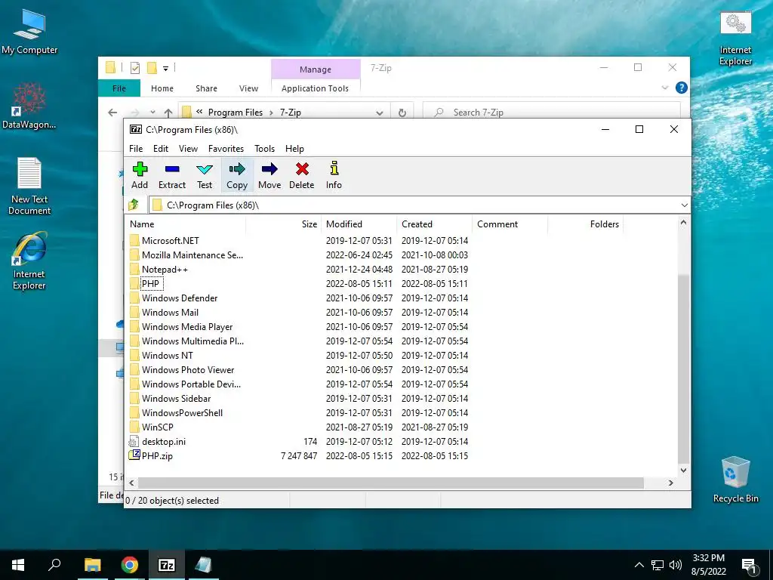
Task: Expand the Explorer ribbon chevron
Action: coord(665,88)
